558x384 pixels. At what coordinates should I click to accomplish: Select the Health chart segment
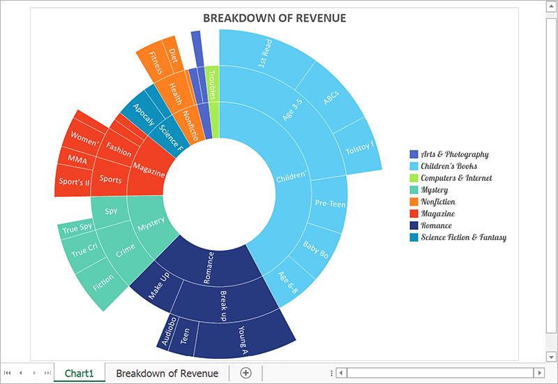175,94
